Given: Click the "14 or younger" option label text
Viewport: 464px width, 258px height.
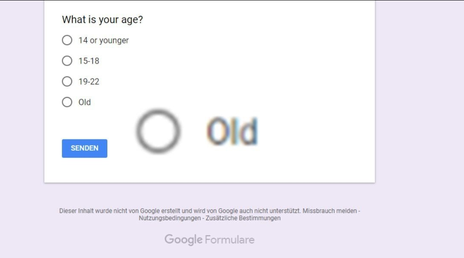Looking at the screenshot, I should coord(104,40).
